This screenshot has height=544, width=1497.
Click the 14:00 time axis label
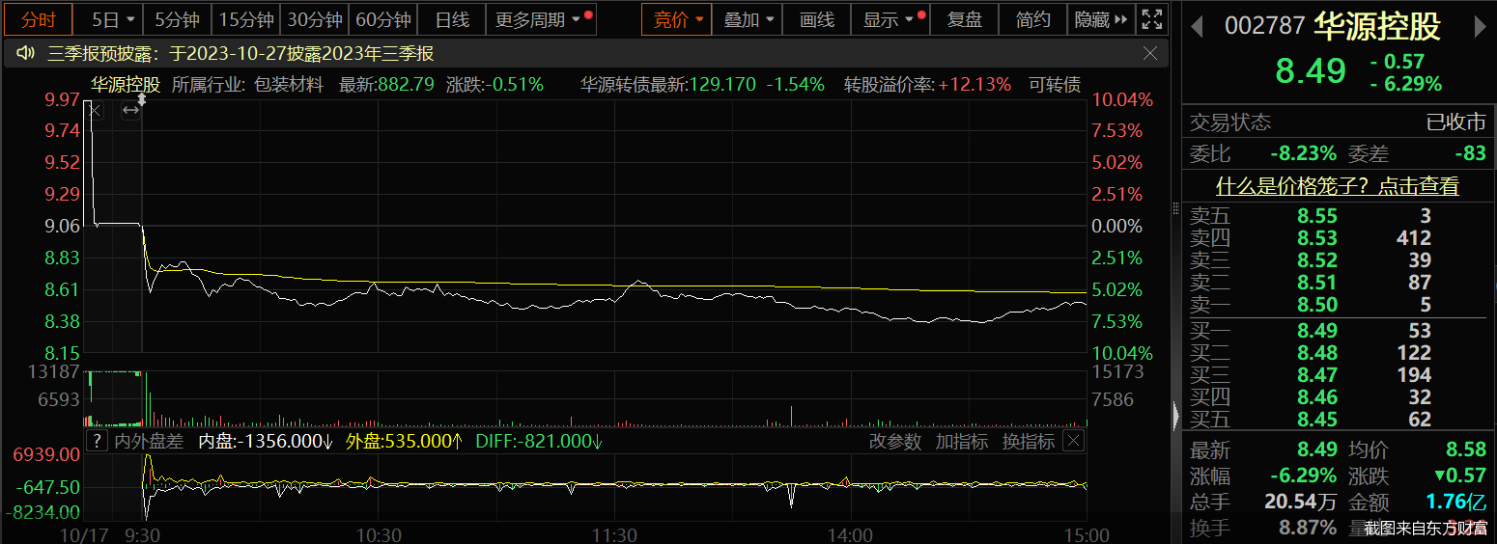pyautogui.click(x=851, y=534)
